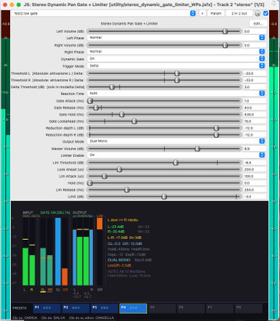This screenshot has width=280, height=321.
Task: Click the Edit... button
Action: [x=258, y=23]
